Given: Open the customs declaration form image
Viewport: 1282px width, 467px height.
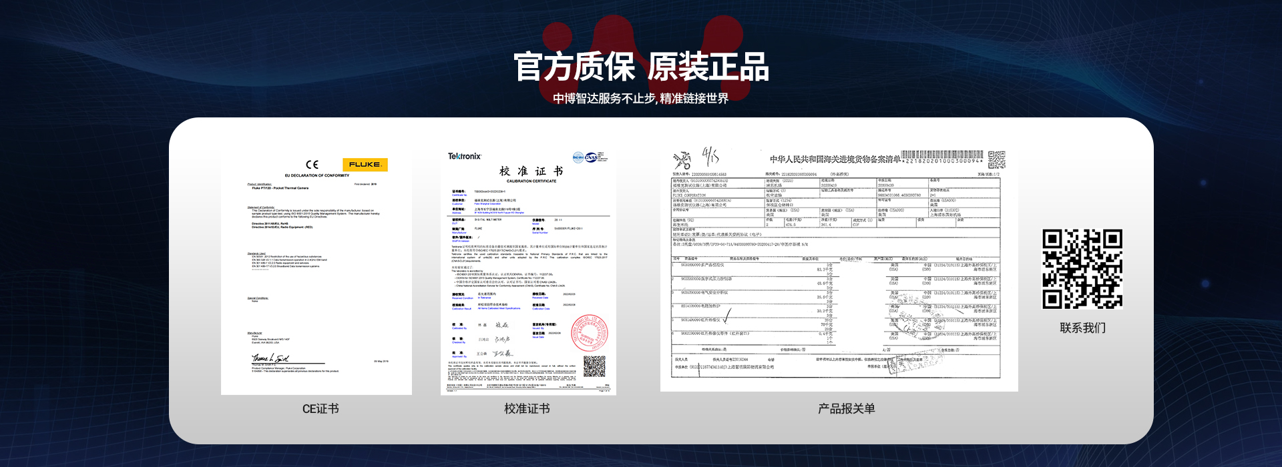Looking at the screenshot, I should 839,270.
